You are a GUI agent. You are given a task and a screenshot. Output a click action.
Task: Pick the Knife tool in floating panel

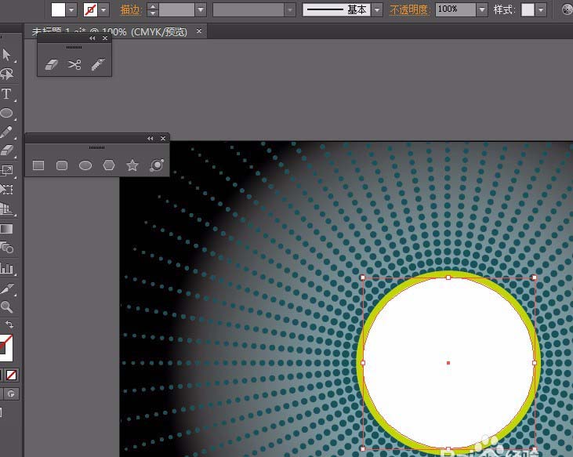click(x=97, y=65)
